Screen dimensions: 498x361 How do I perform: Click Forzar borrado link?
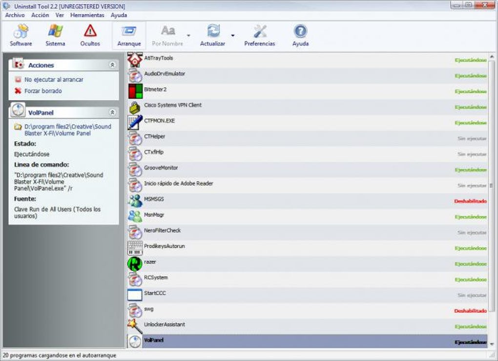43,91
